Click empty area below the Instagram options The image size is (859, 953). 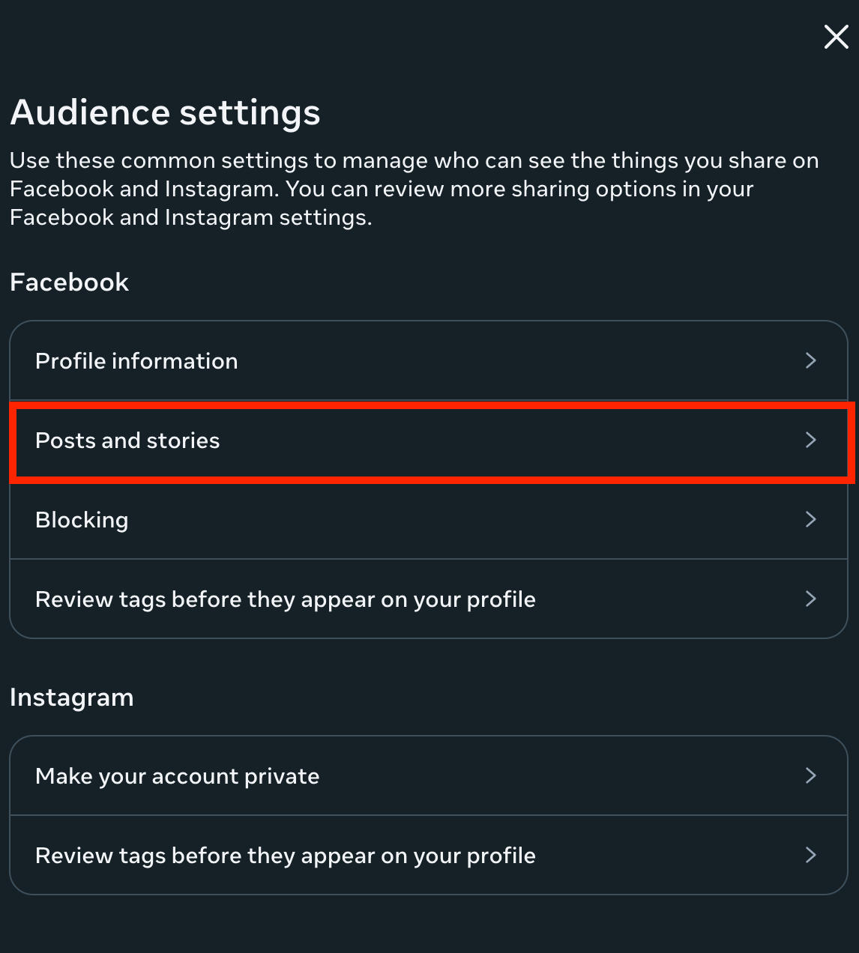click(x=429, y=925)
